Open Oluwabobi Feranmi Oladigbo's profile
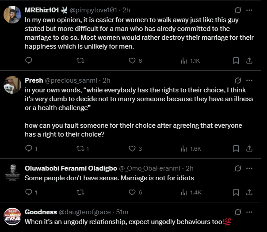Viewport: 267px width, 232px height. point(12,173)
